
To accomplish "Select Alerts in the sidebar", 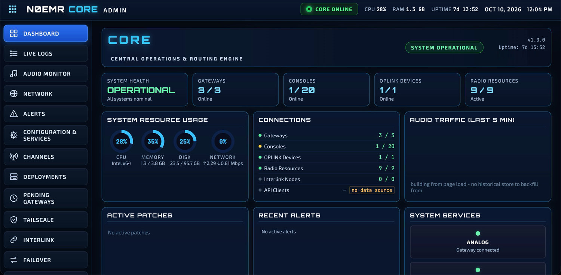I will 46,114.
